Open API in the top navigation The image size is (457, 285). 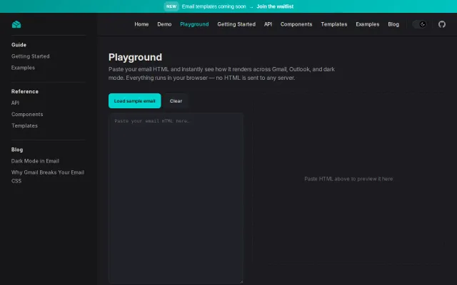[x=268, y=24]
